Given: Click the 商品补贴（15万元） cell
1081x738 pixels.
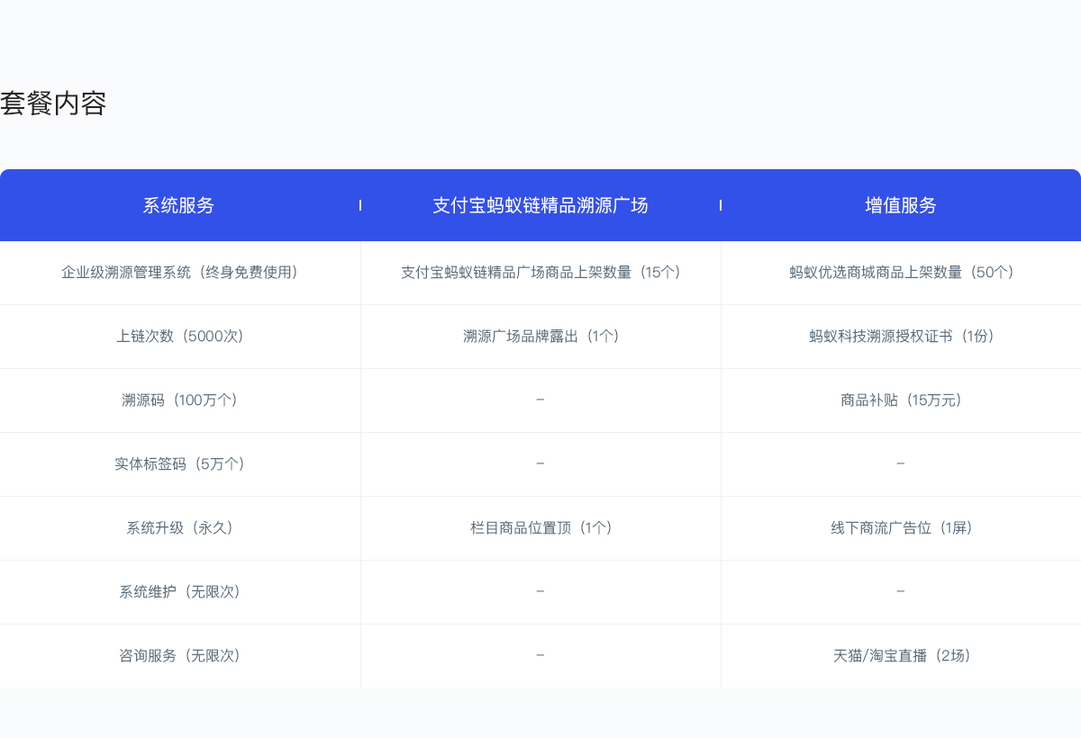Looking at the screenshot, I should 901,400.
